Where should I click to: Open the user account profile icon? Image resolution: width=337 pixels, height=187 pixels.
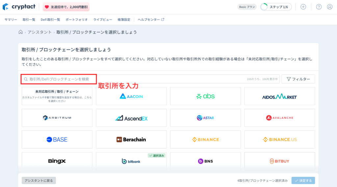coord(330,7)
